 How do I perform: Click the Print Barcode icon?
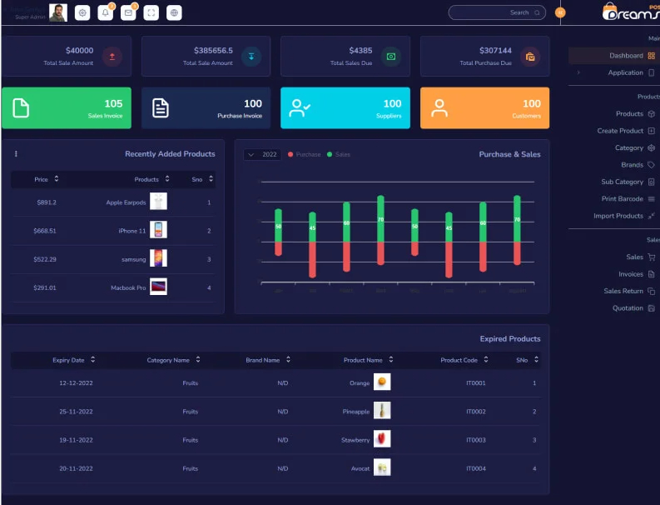(x=651, y=198)
